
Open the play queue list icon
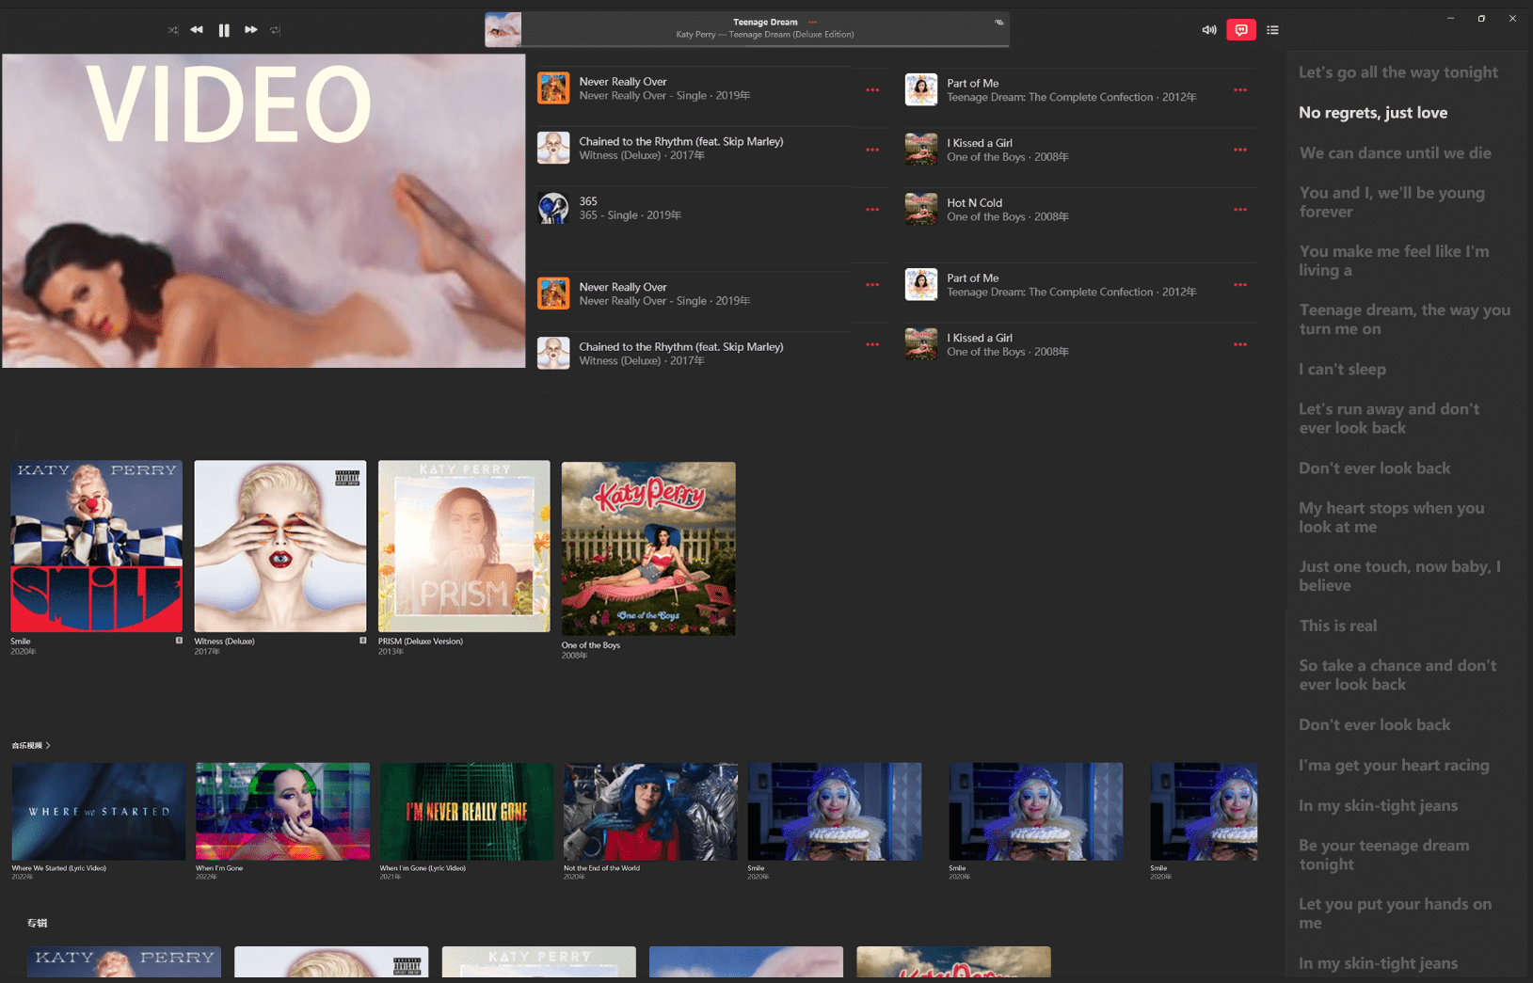point(1272,30)
